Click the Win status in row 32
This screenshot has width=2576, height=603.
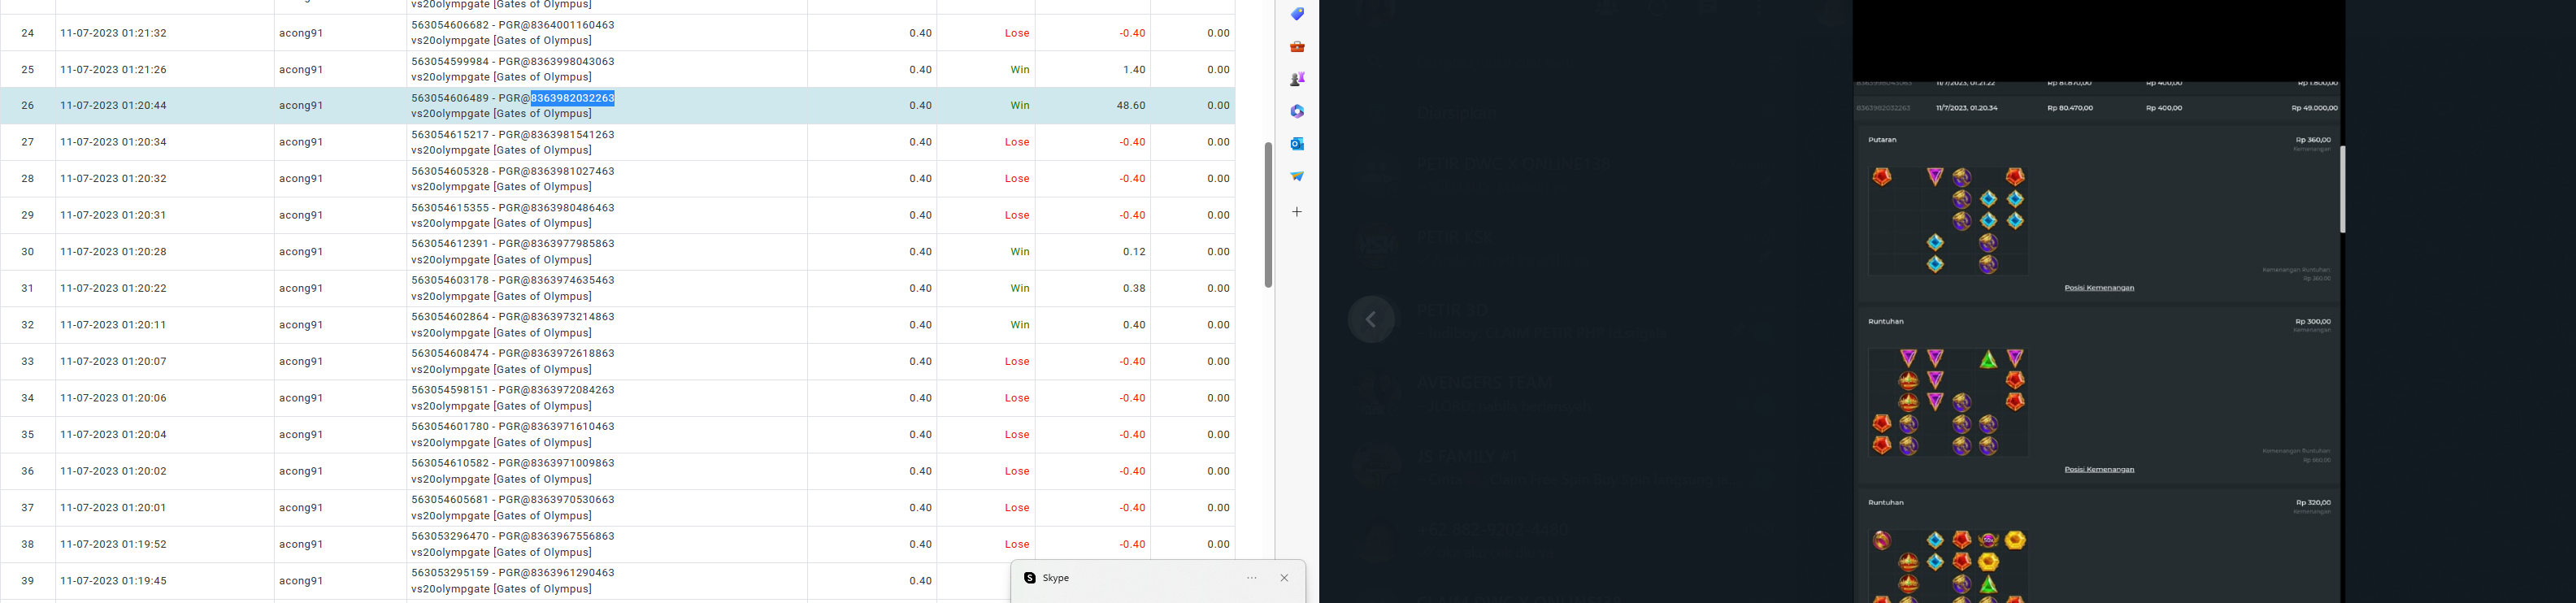[1020, 325]
